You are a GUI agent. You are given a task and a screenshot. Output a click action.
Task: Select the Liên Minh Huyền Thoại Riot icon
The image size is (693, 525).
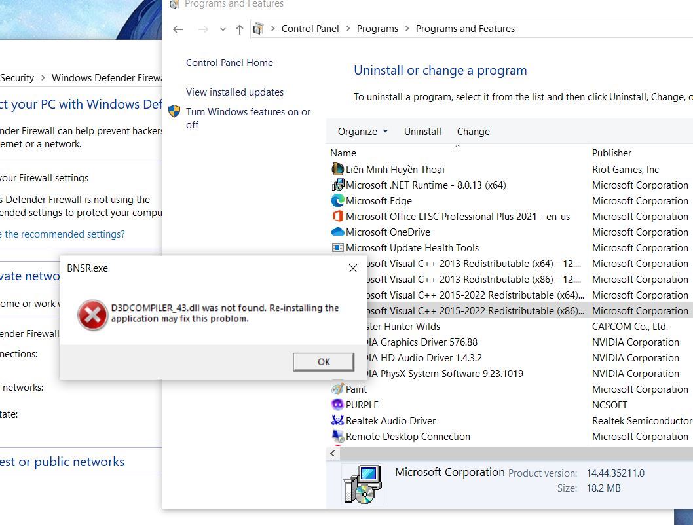[337, 169]
